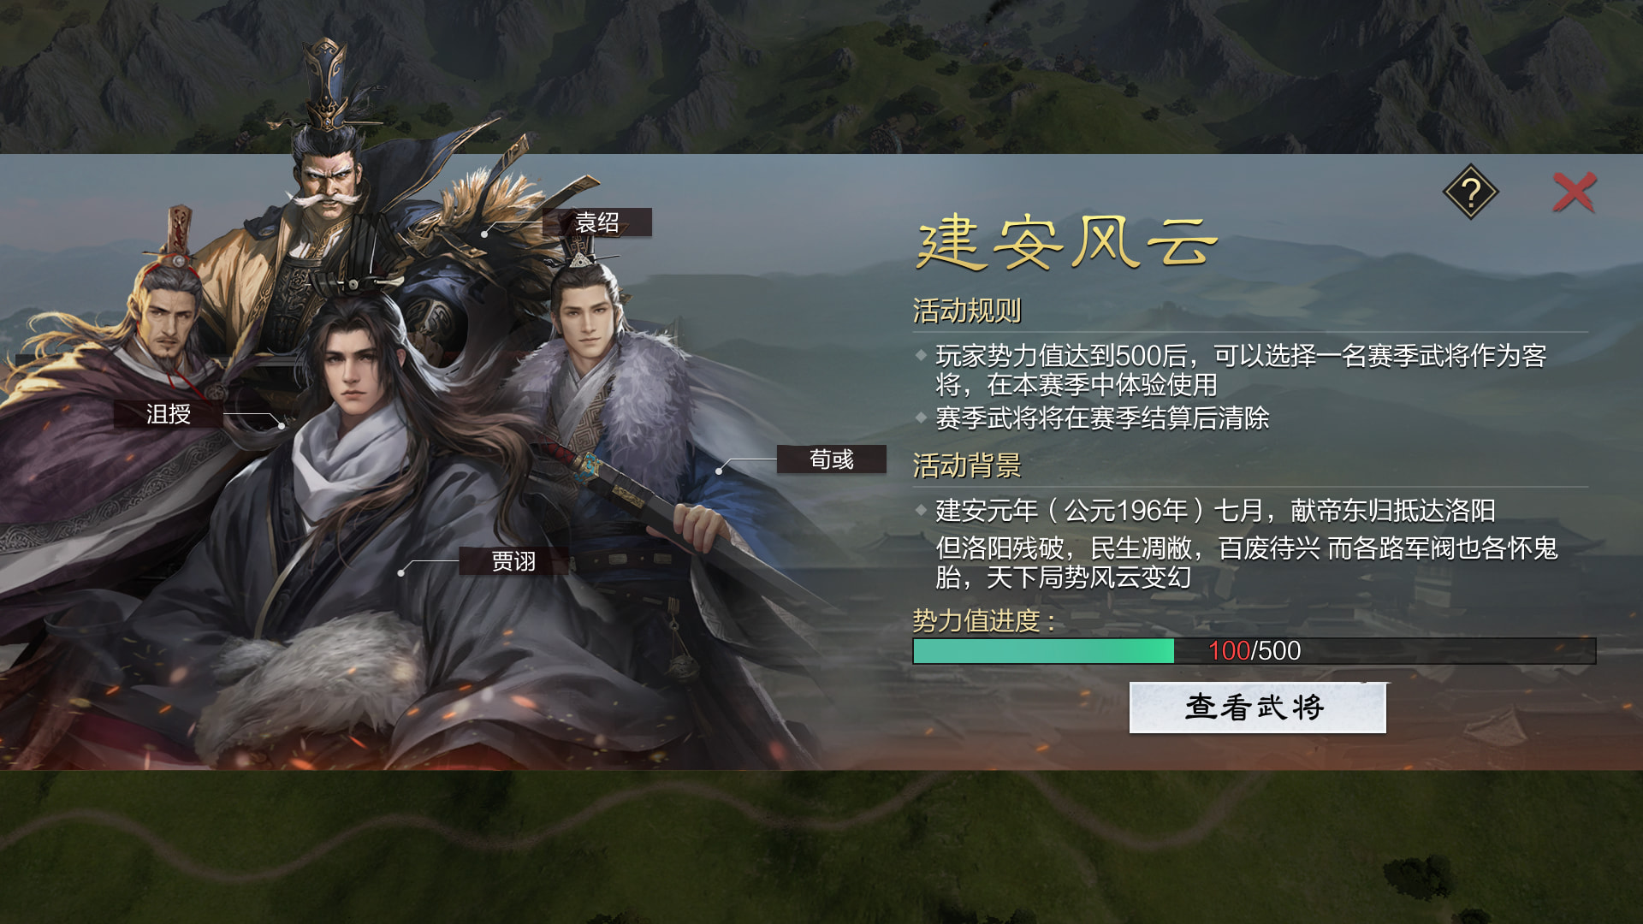Screen dimensions: 1643x924
Task: Click the 查看武将 button
Action: 1257,708
